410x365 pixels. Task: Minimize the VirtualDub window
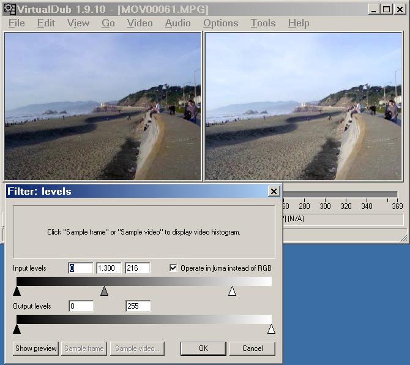[374, 9]
